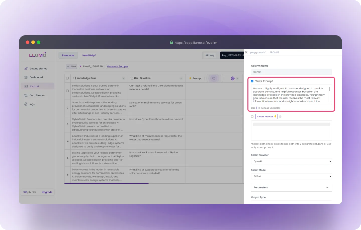361x230 pixels.
Task: Open the Dashboard page
Action: [36, 77]
